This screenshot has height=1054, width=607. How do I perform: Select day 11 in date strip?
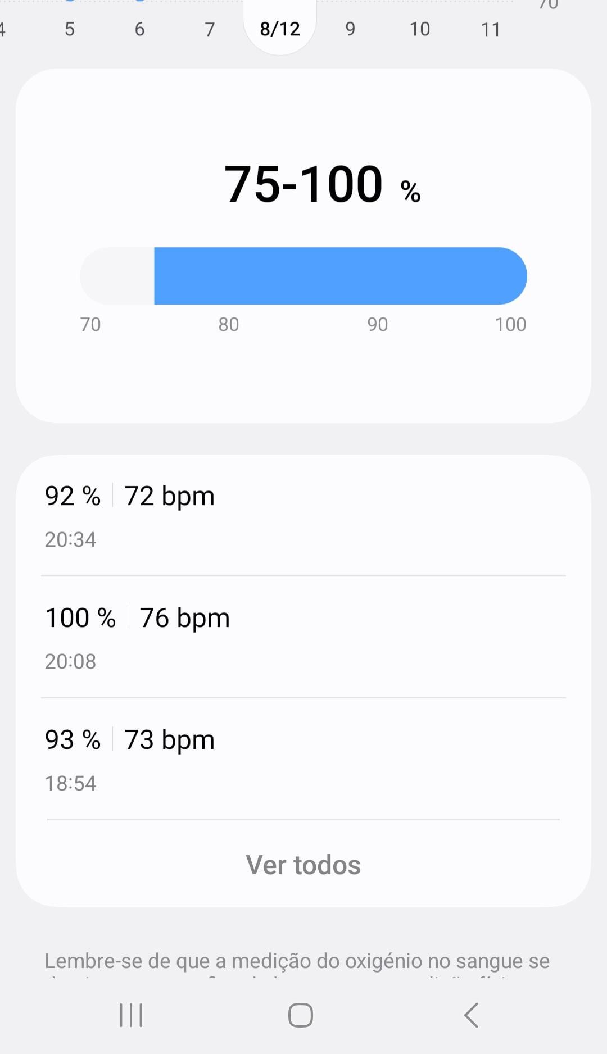point(491,29)
